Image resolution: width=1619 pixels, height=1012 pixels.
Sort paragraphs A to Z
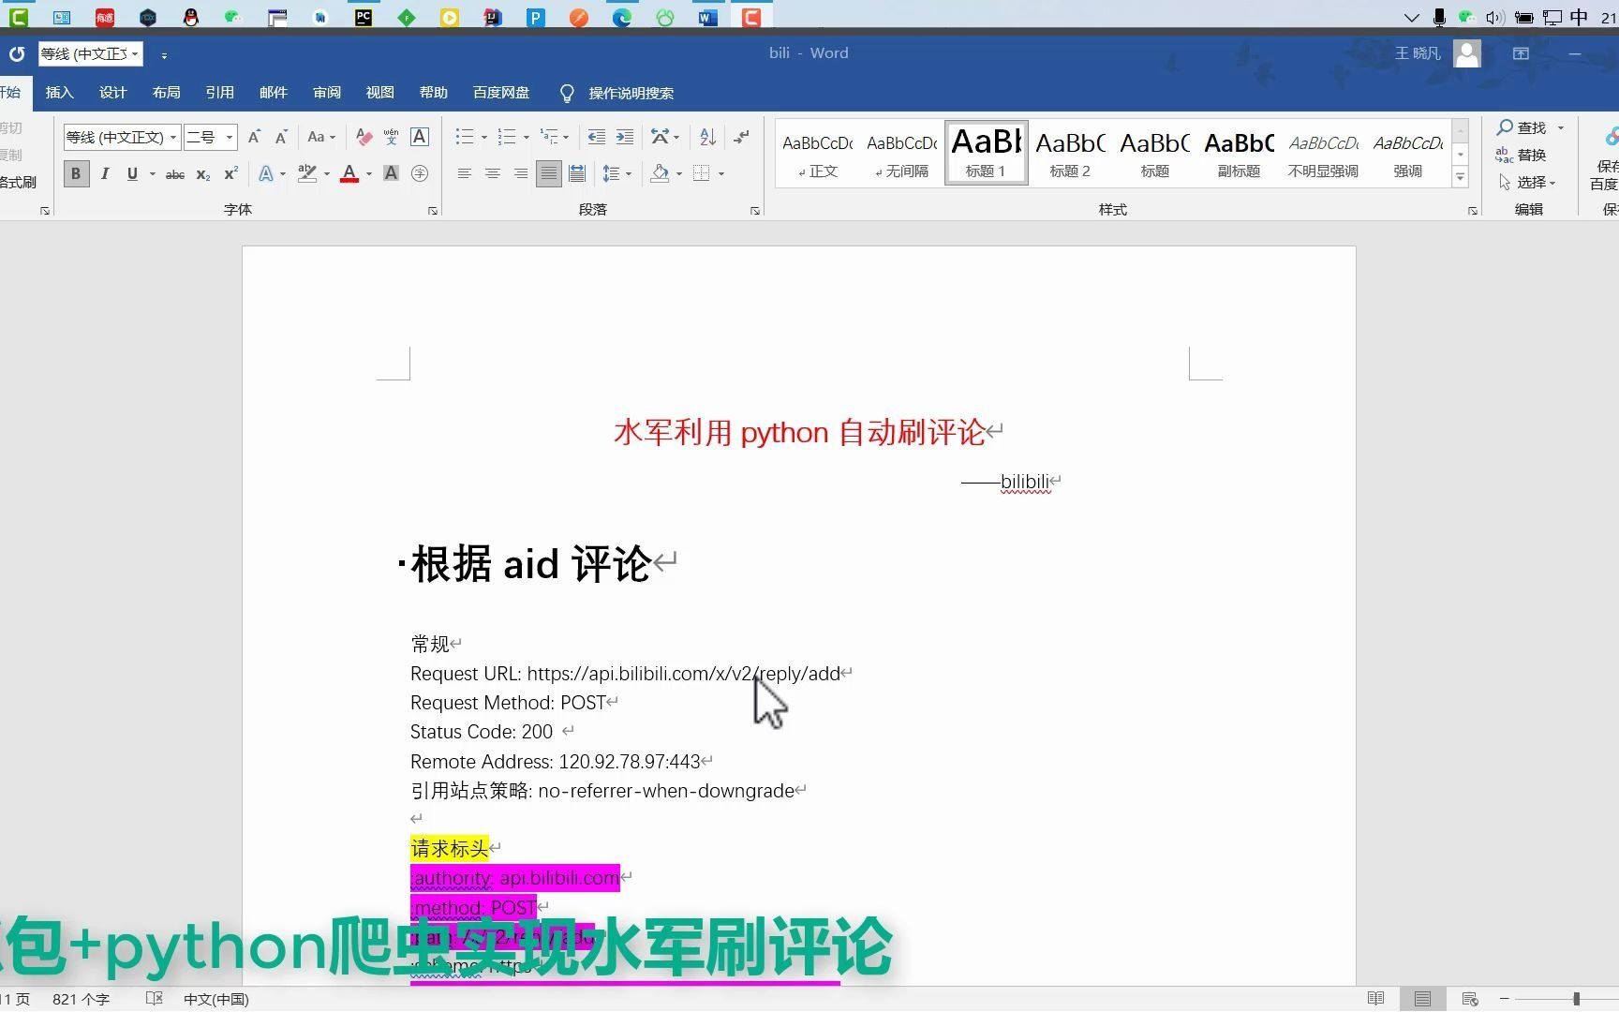click(708, 137)
